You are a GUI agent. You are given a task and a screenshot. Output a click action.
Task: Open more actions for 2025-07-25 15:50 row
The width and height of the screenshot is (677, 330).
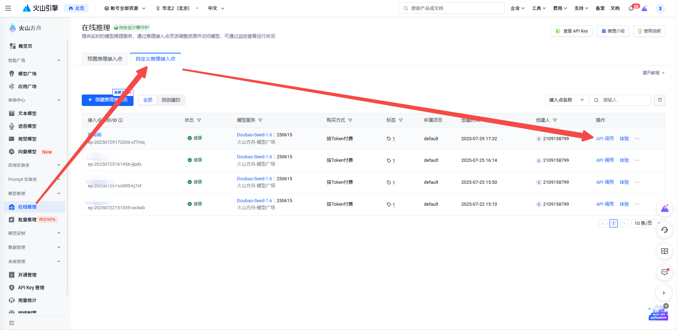pyautogui.click(x=637, y=182)
